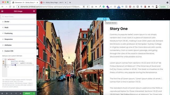Expand the Positioning section

(x=18, y=34)
